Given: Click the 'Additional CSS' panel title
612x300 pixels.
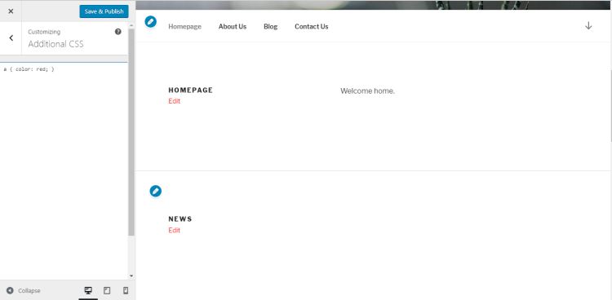Looking at the screenshot, I should click(55, 44).
